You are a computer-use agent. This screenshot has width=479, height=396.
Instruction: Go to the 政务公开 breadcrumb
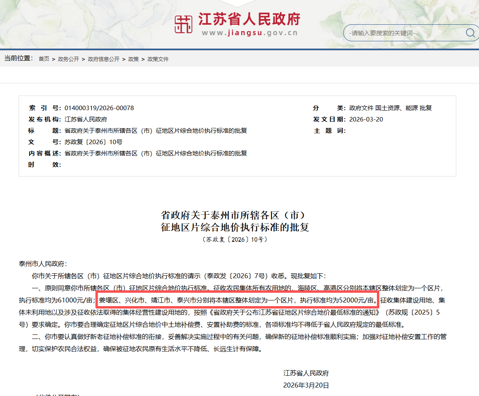pos(68,59)
